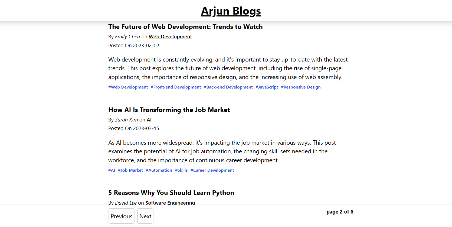Click the 'page 2 of 6' indicator
This screenshot has height=227, width=452.
pyautogui.click(x=340, y=212)
